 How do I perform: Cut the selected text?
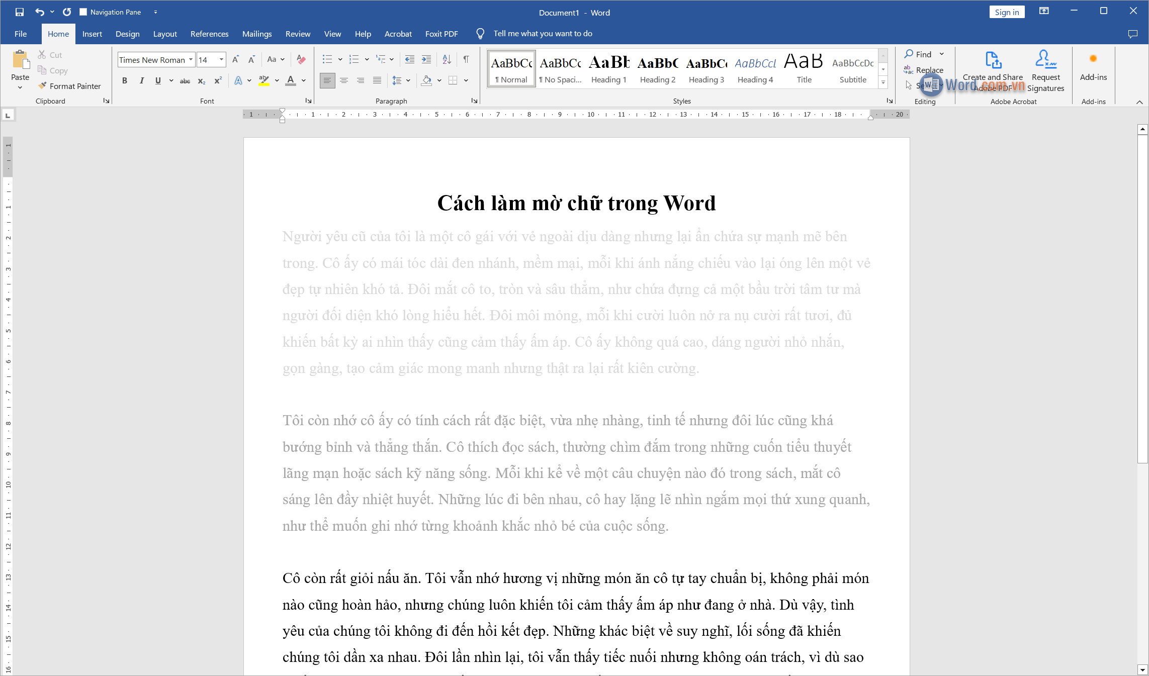click(x=50, y=55)
